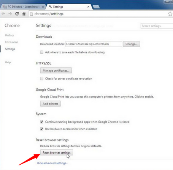Click the Downloads section heading
The height and width of the screenshot is (170, 173).
click(44, 37)
